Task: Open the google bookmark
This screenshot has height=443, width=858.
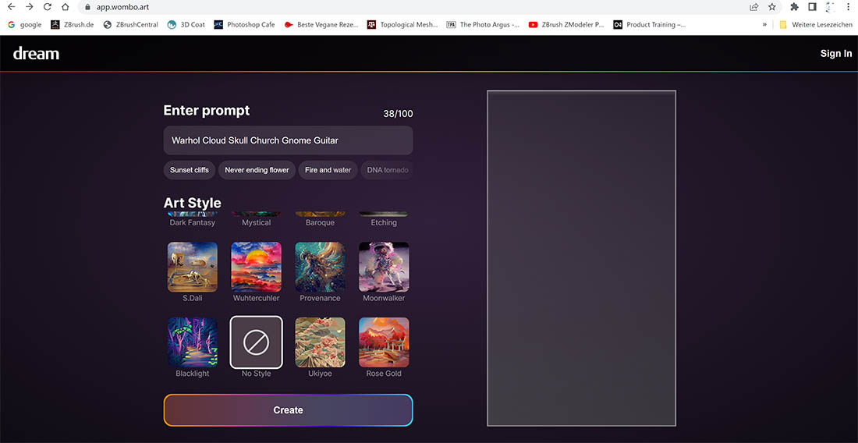Action: pos(25,25)
